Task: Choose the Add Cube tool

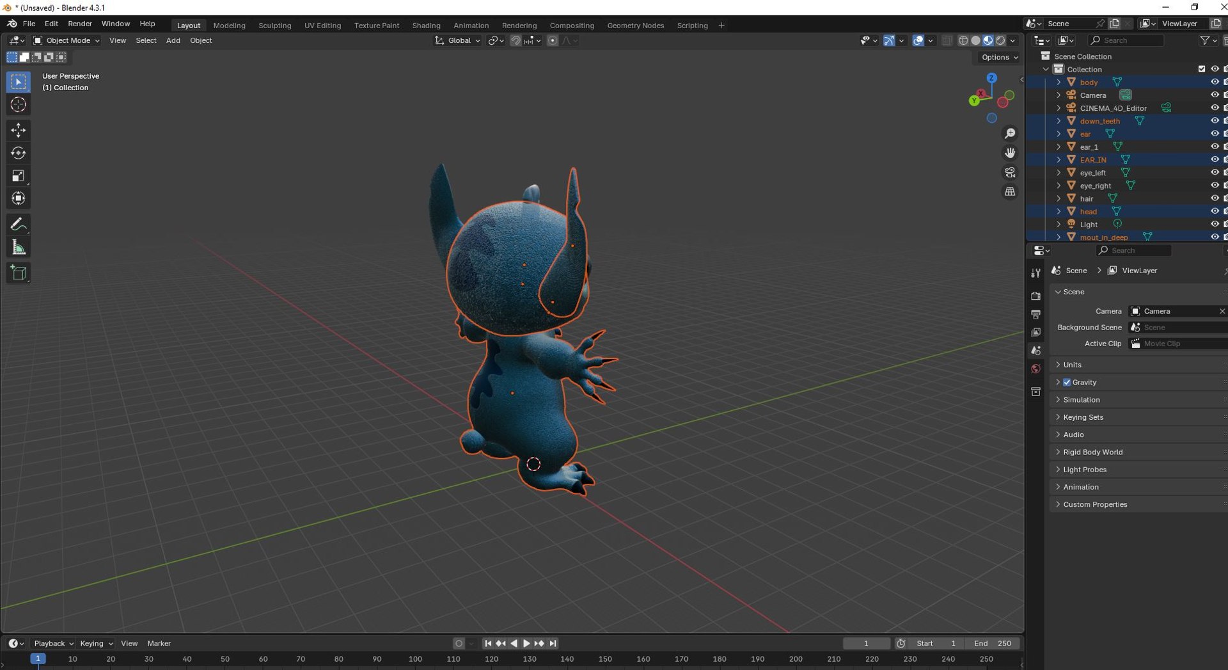Action: point(19,273)
